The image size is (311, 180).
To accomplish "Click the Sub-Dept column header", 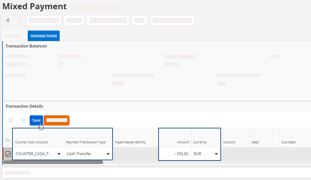I will pyautogui.click(x=288, y=142).
